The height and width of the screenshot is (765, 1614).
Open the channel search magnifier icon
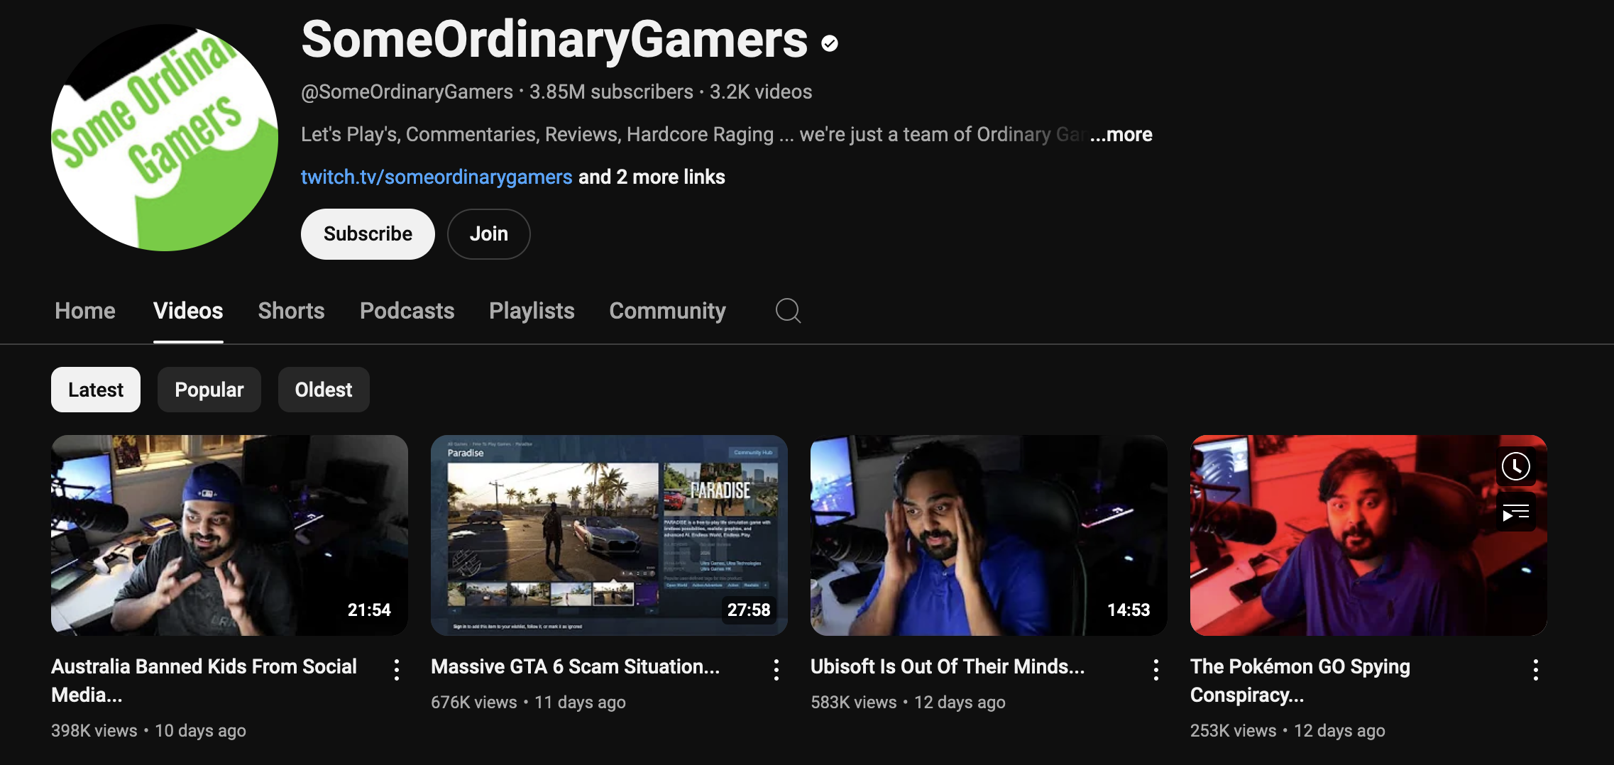point(788,311)
